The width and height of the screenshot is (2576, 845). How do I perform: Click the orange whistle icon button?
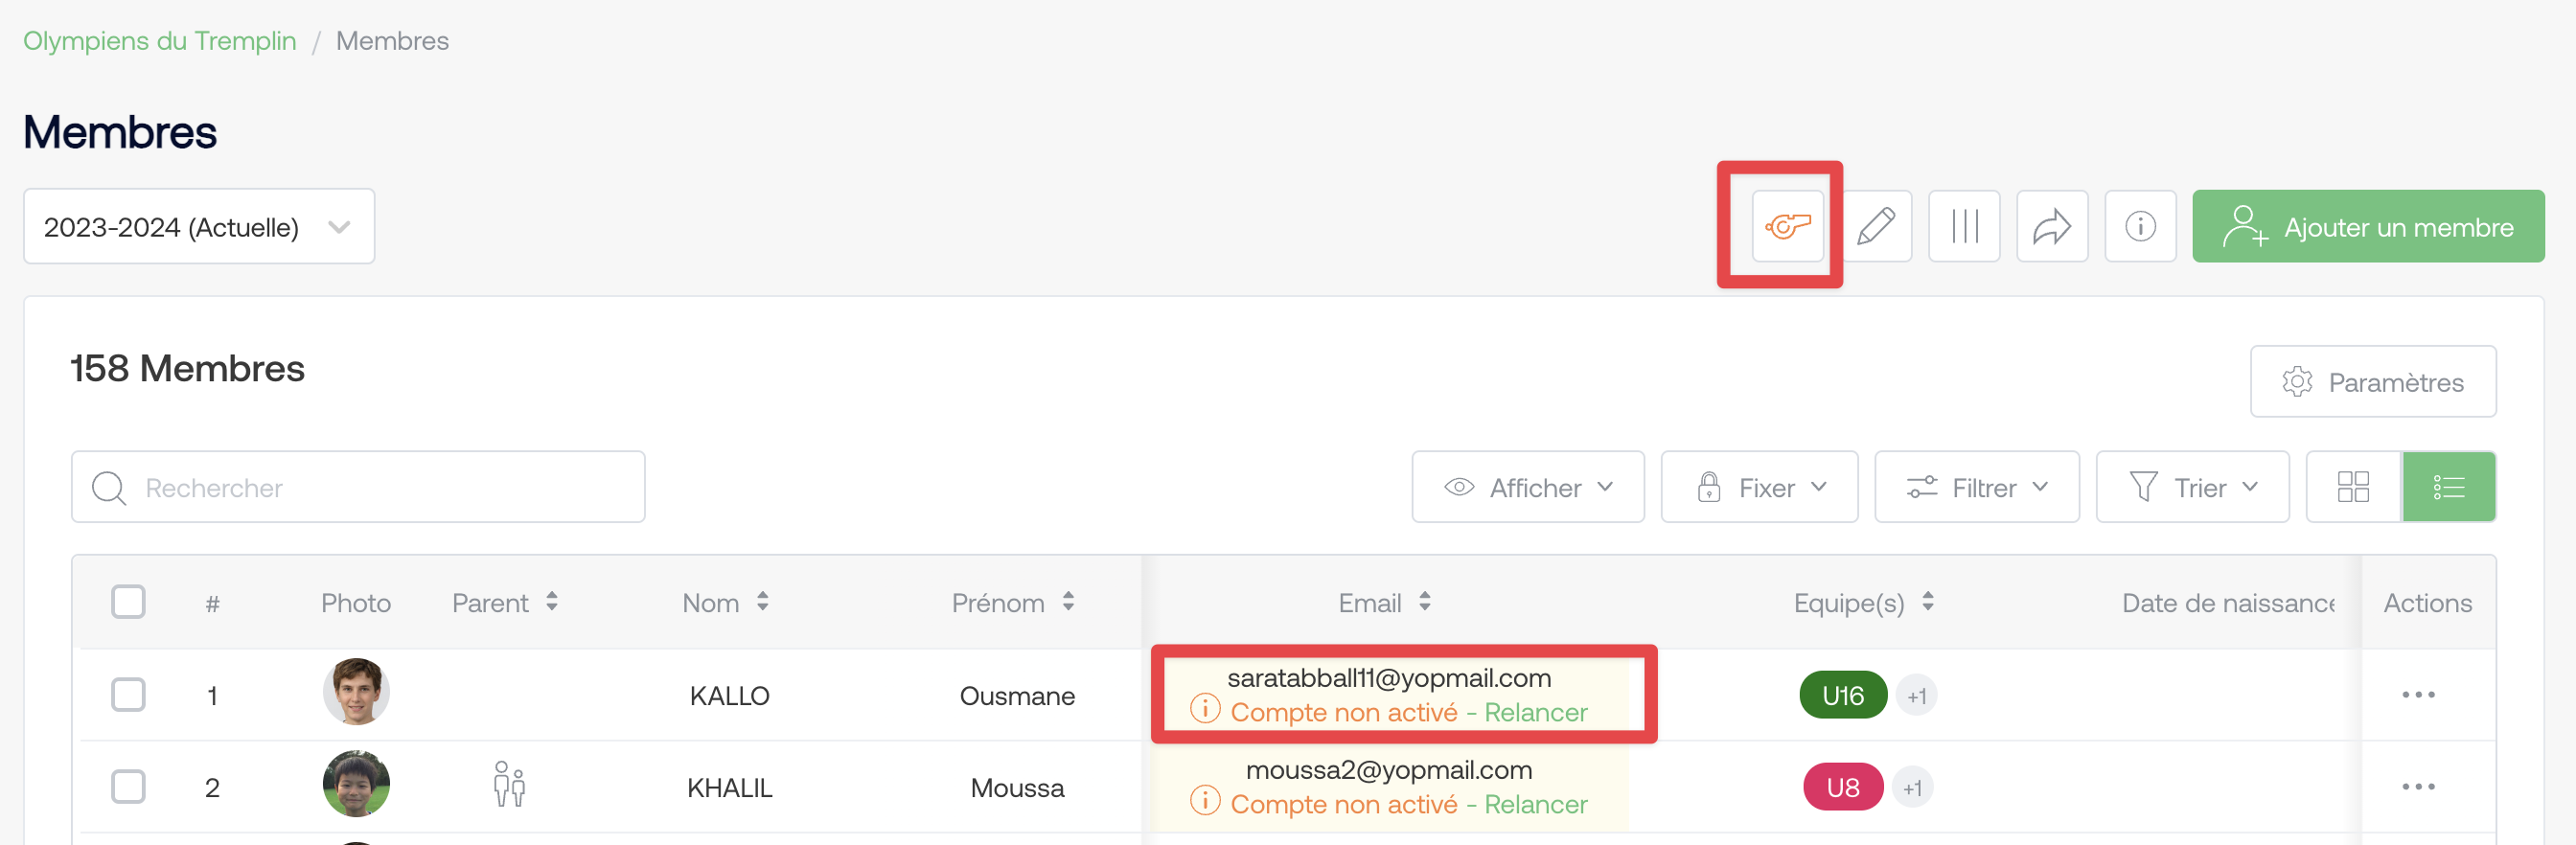(x=1787, y=226)
